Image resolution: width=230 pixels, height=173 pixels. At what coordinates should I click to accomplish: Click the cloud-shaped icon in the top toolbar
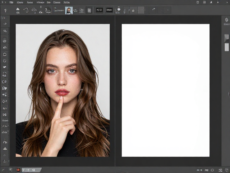(34, 10)
